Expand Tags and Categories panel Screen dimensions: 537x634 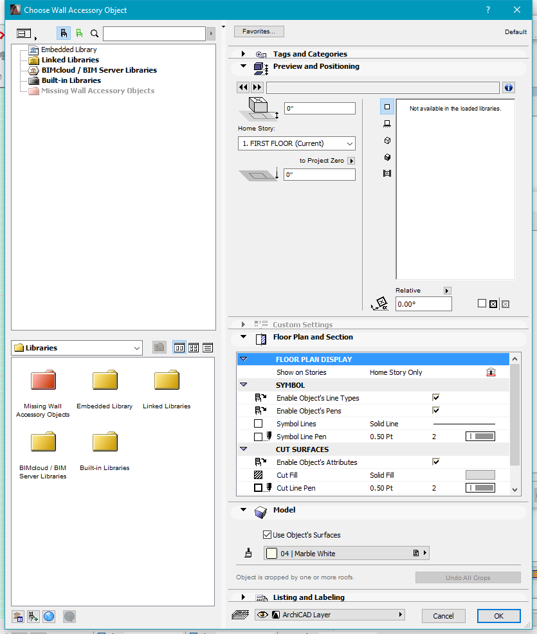pyautogui.click(x=243, y=54)
